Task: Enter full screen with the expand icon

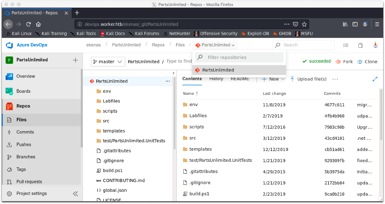Action: click(375, 79)
